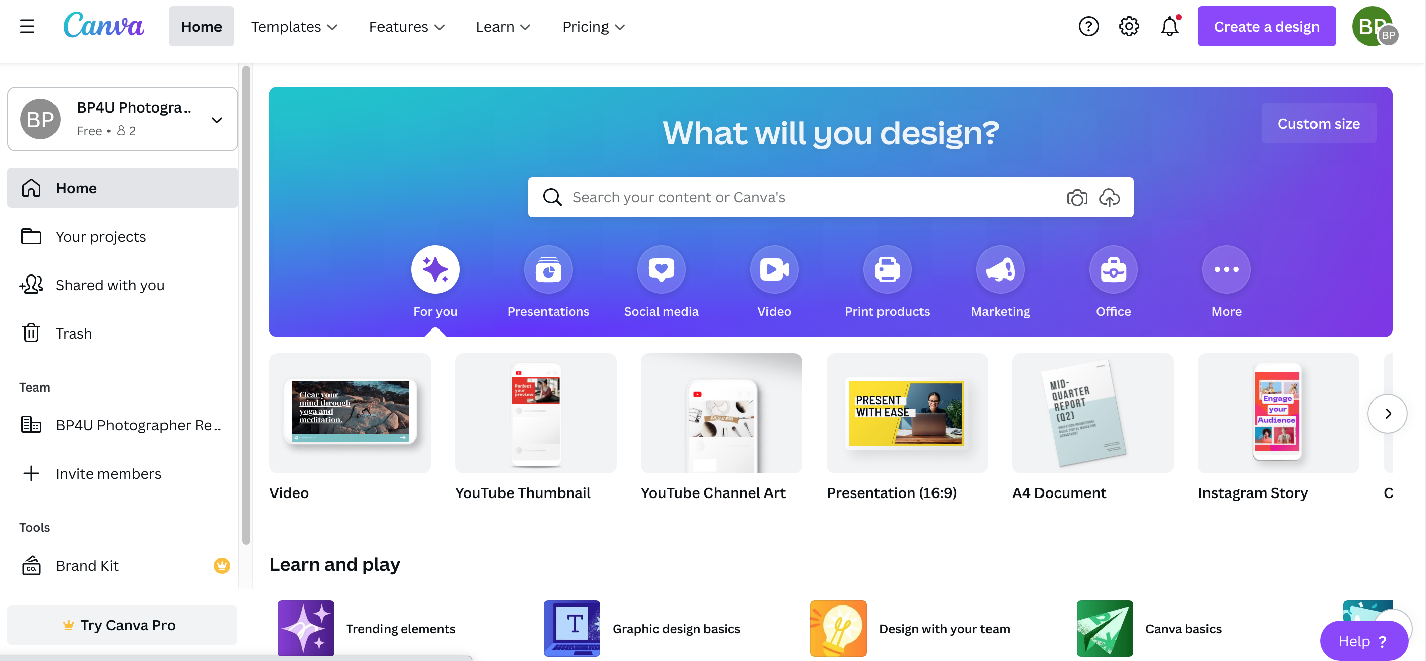Go to Home in top navigation
The image size is (1426, 661).
coord(201,27)
